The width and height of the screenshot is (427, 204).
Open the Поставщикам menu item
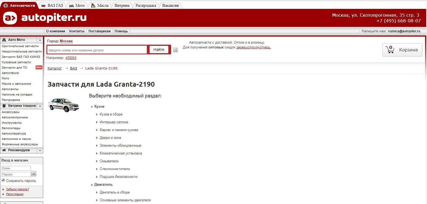click(x=100, y=31)
